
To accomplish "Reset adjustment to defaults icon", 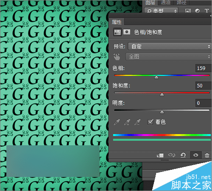I will [183, 155].
